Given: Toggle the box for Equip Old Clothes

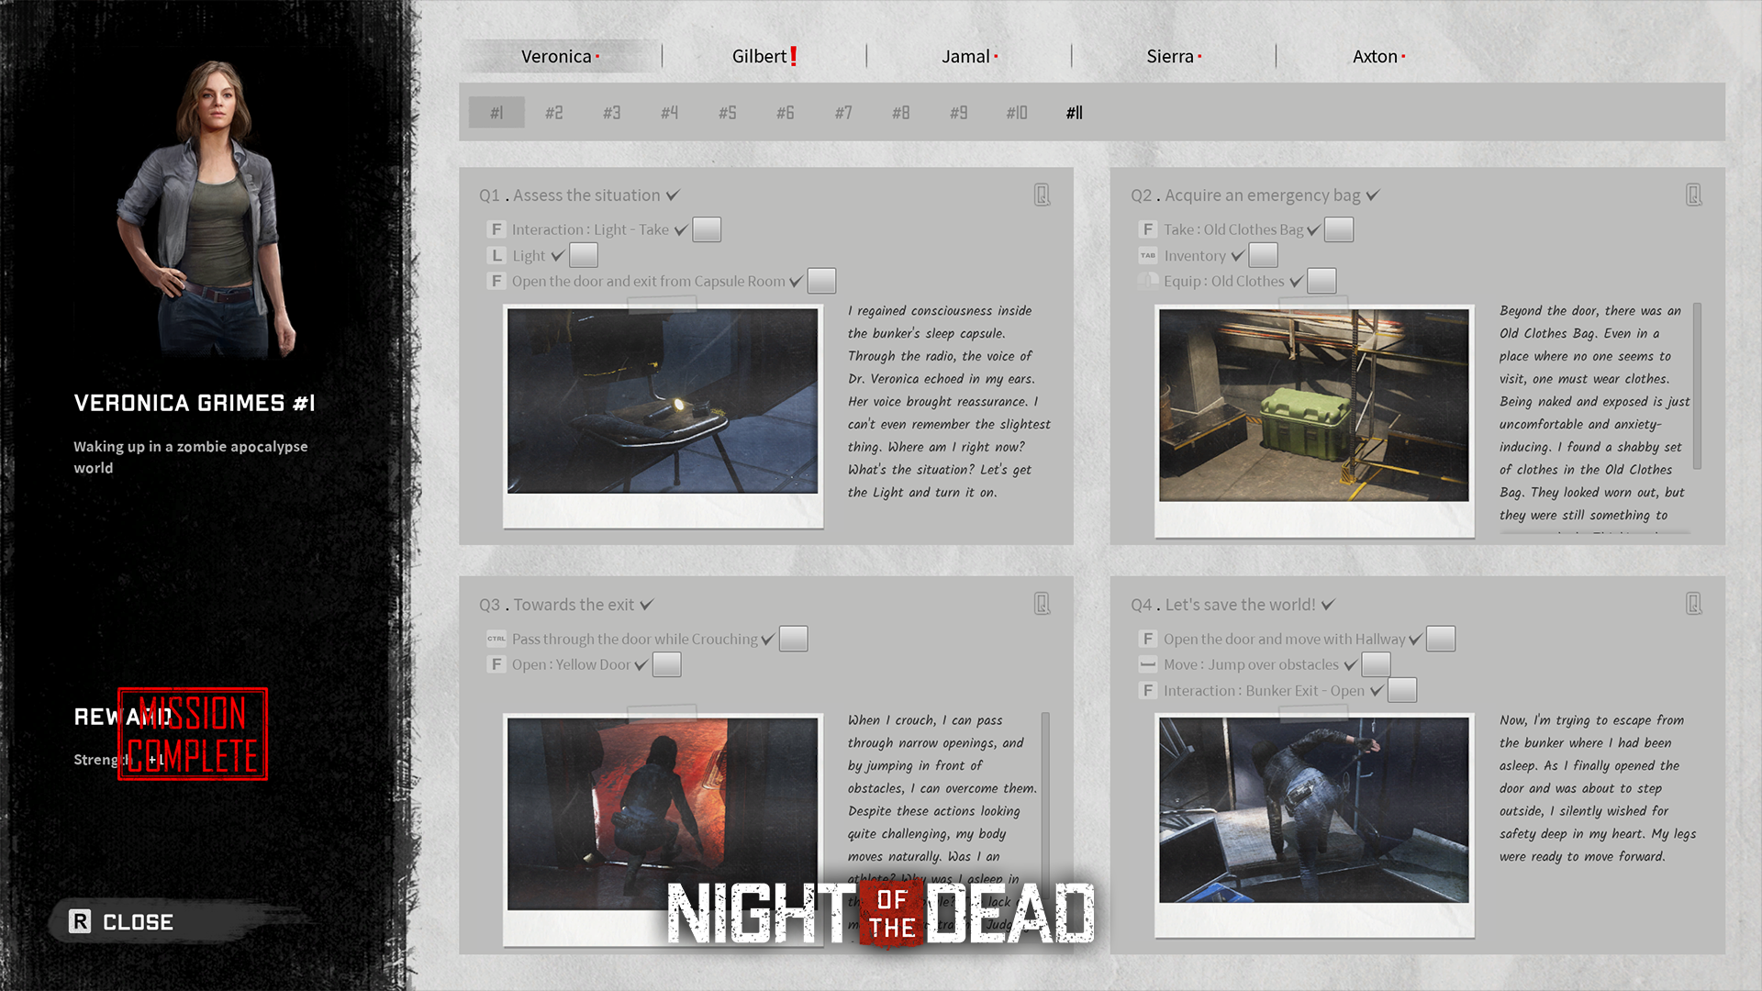Looking at the screenshot, I should click(1321, 281).
